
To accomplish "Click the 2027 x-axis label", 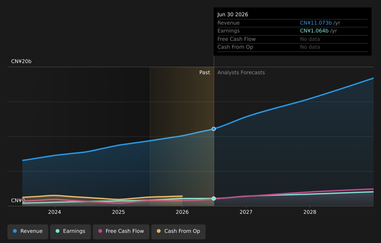I will pyautogui.click(x=246, y=212).
